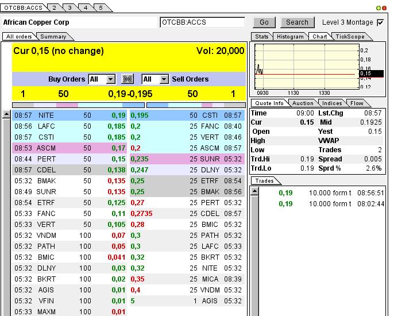The image size is (394, 316).
Task: Click the OTCBB:ACCS symbol input field
Action: (x=204, y=22)
